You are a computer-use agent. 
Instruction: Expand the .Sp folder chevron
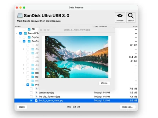coord(24,65)
